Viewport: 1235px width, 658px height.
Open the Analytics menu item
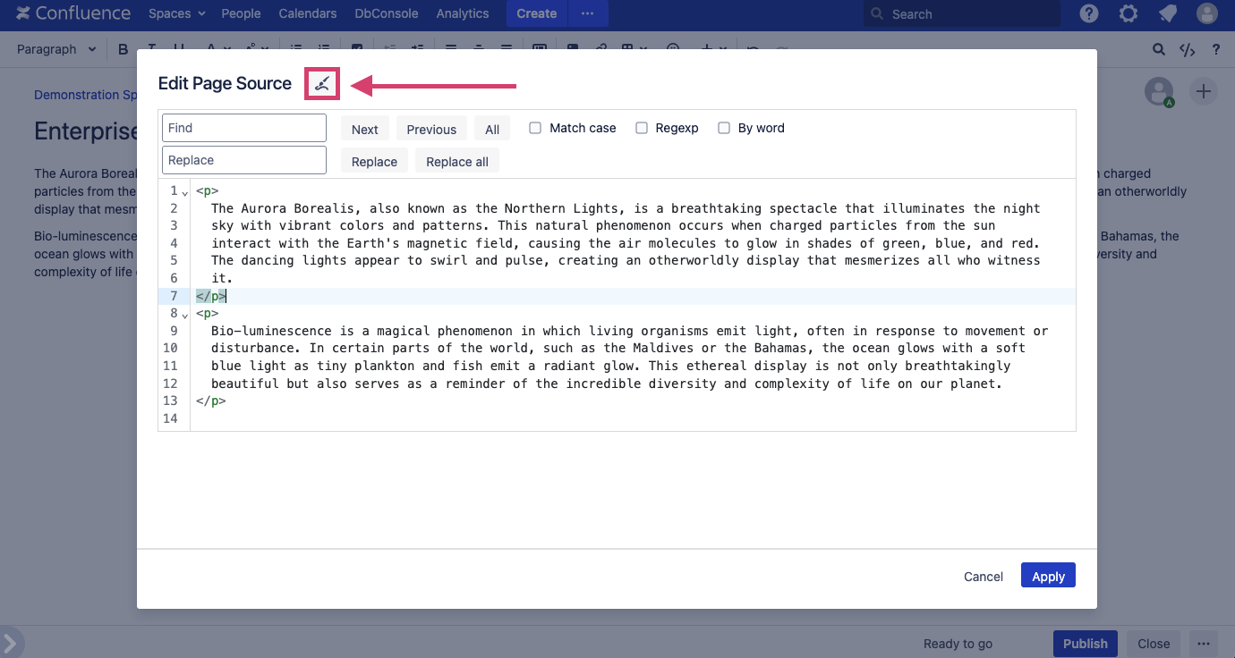click(x=462, y=13)
